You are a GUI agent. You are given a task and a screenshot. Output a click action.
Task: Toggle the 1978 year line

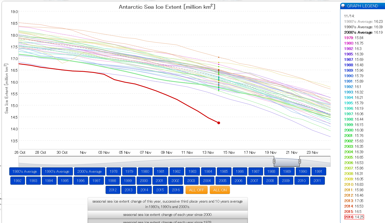pyautogui.click(x=113, y=171)
